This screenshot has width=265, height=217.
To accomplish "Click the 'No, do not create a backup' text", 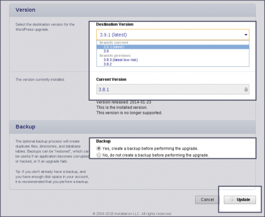I will [156, 155].
